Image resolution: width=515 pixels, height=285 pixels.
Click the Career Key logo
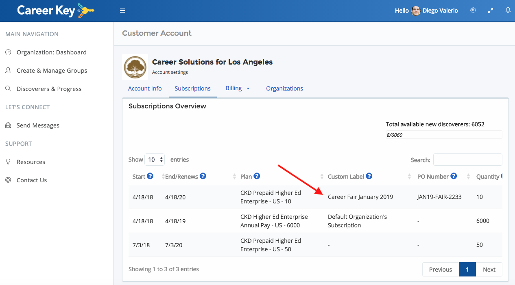pyautogui.click(x=56, y=11)
